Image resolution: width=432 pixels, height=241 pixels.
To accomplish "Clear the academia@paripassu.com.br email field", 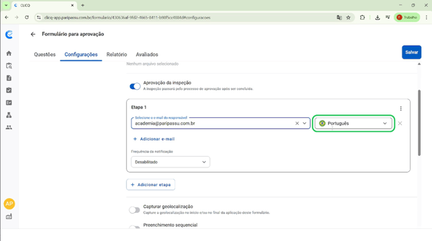I will pyautogui.click(x=297, y=123).
